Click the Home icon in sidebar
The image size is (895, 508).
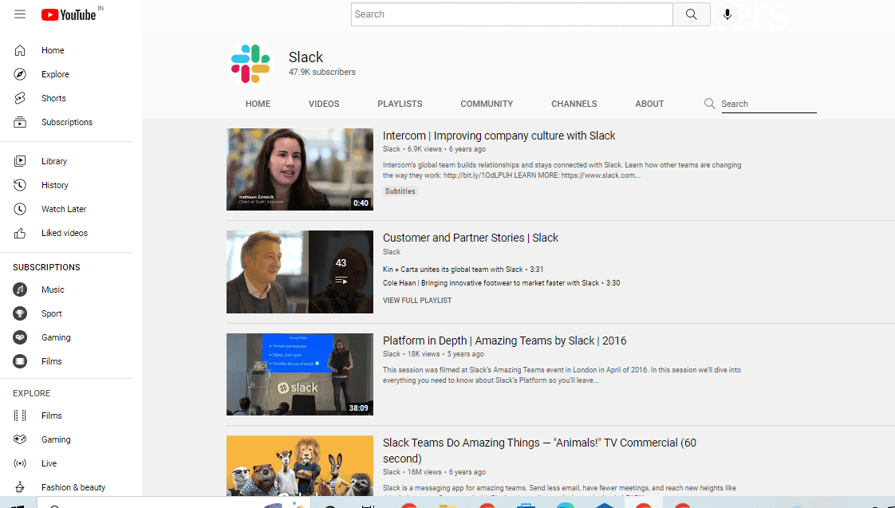pyautogui.click(x=20, y=50)
